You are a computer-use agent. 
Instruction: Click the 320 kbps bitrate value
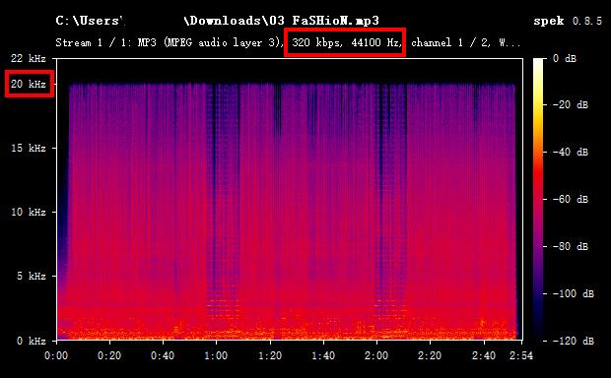click(x=317, y=42)
